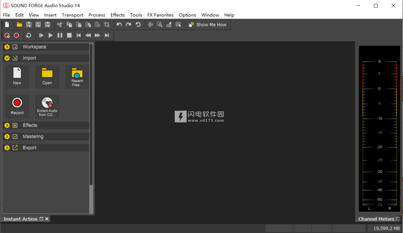Image resolution: width=403 pixels, height=233 pixels.
Task: Open the Tools menu
Action: [136, 15]
